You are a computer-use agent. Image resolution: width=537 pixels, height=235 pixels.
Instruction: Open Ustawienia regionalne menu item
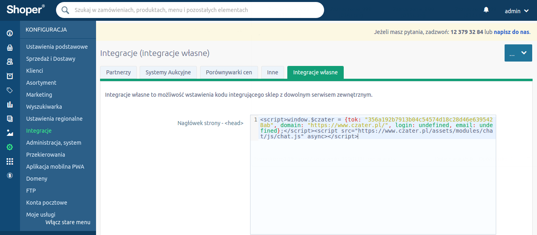54,119
